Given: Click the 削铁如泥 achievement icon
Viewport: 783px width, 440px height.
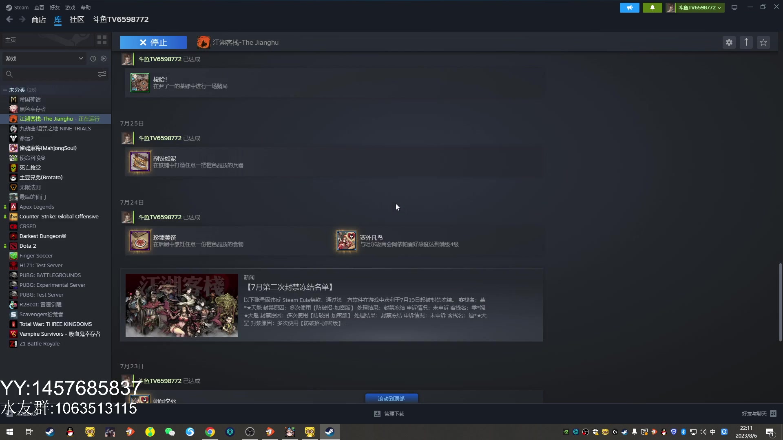Looking at the screenshot, I should click(140, 162).
